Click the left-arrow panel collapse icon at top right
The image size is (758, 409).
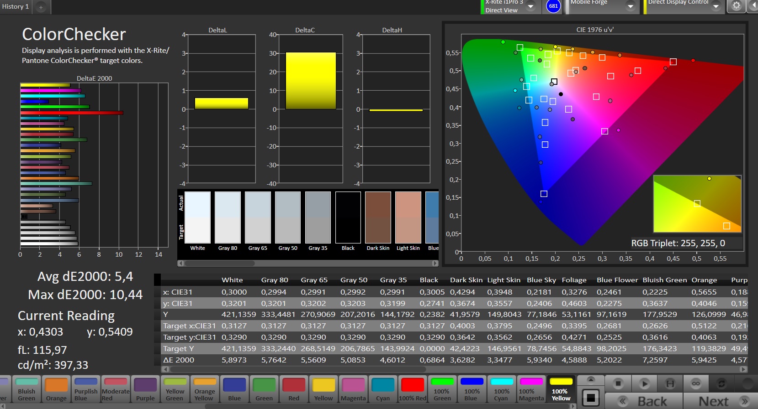753,6
